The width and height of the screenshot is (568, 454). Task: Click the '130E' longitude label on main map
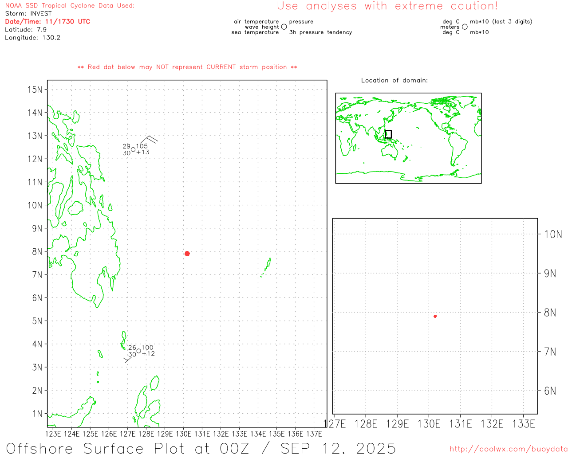coord(183,434)
